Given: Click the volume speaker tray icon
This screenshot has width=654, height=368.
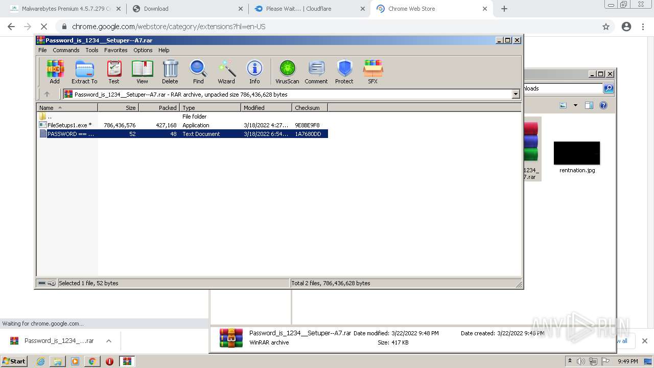Looking at the screenshot, I should click(x=581, y=361).
